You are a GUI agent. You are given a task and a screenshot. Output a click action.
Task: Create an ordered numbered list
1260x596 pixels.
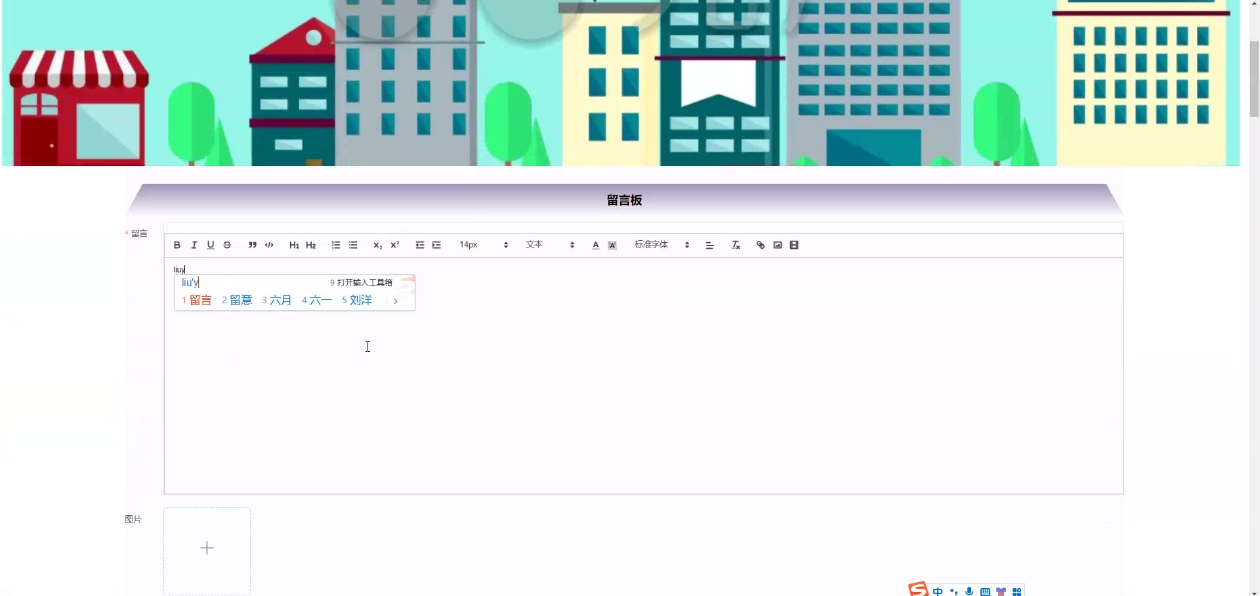point(336,245)
